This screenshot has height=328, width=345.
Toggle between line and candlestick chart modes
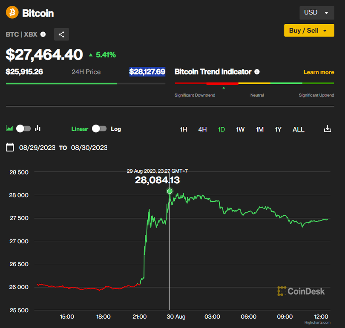tap(23, 128)
